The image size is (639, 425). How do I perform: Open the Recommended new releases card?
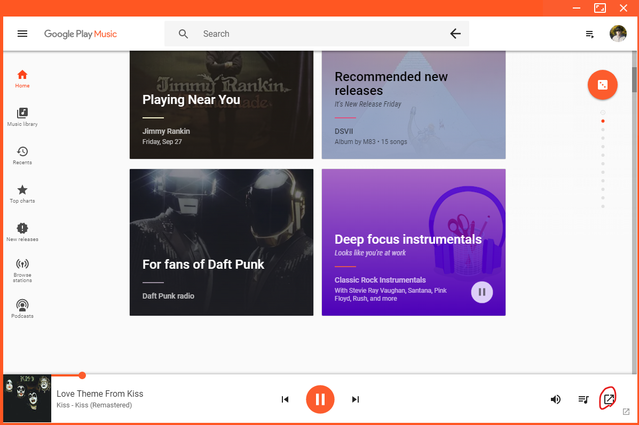414,105
